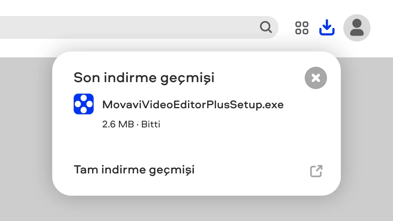This screenshot has height=221, width=393.
Task: Click the blue Movavi installer file icon
Action: (84, 104)
